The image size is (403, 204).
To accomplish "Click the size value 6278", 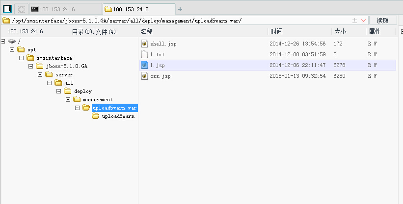I will point(339,65).
